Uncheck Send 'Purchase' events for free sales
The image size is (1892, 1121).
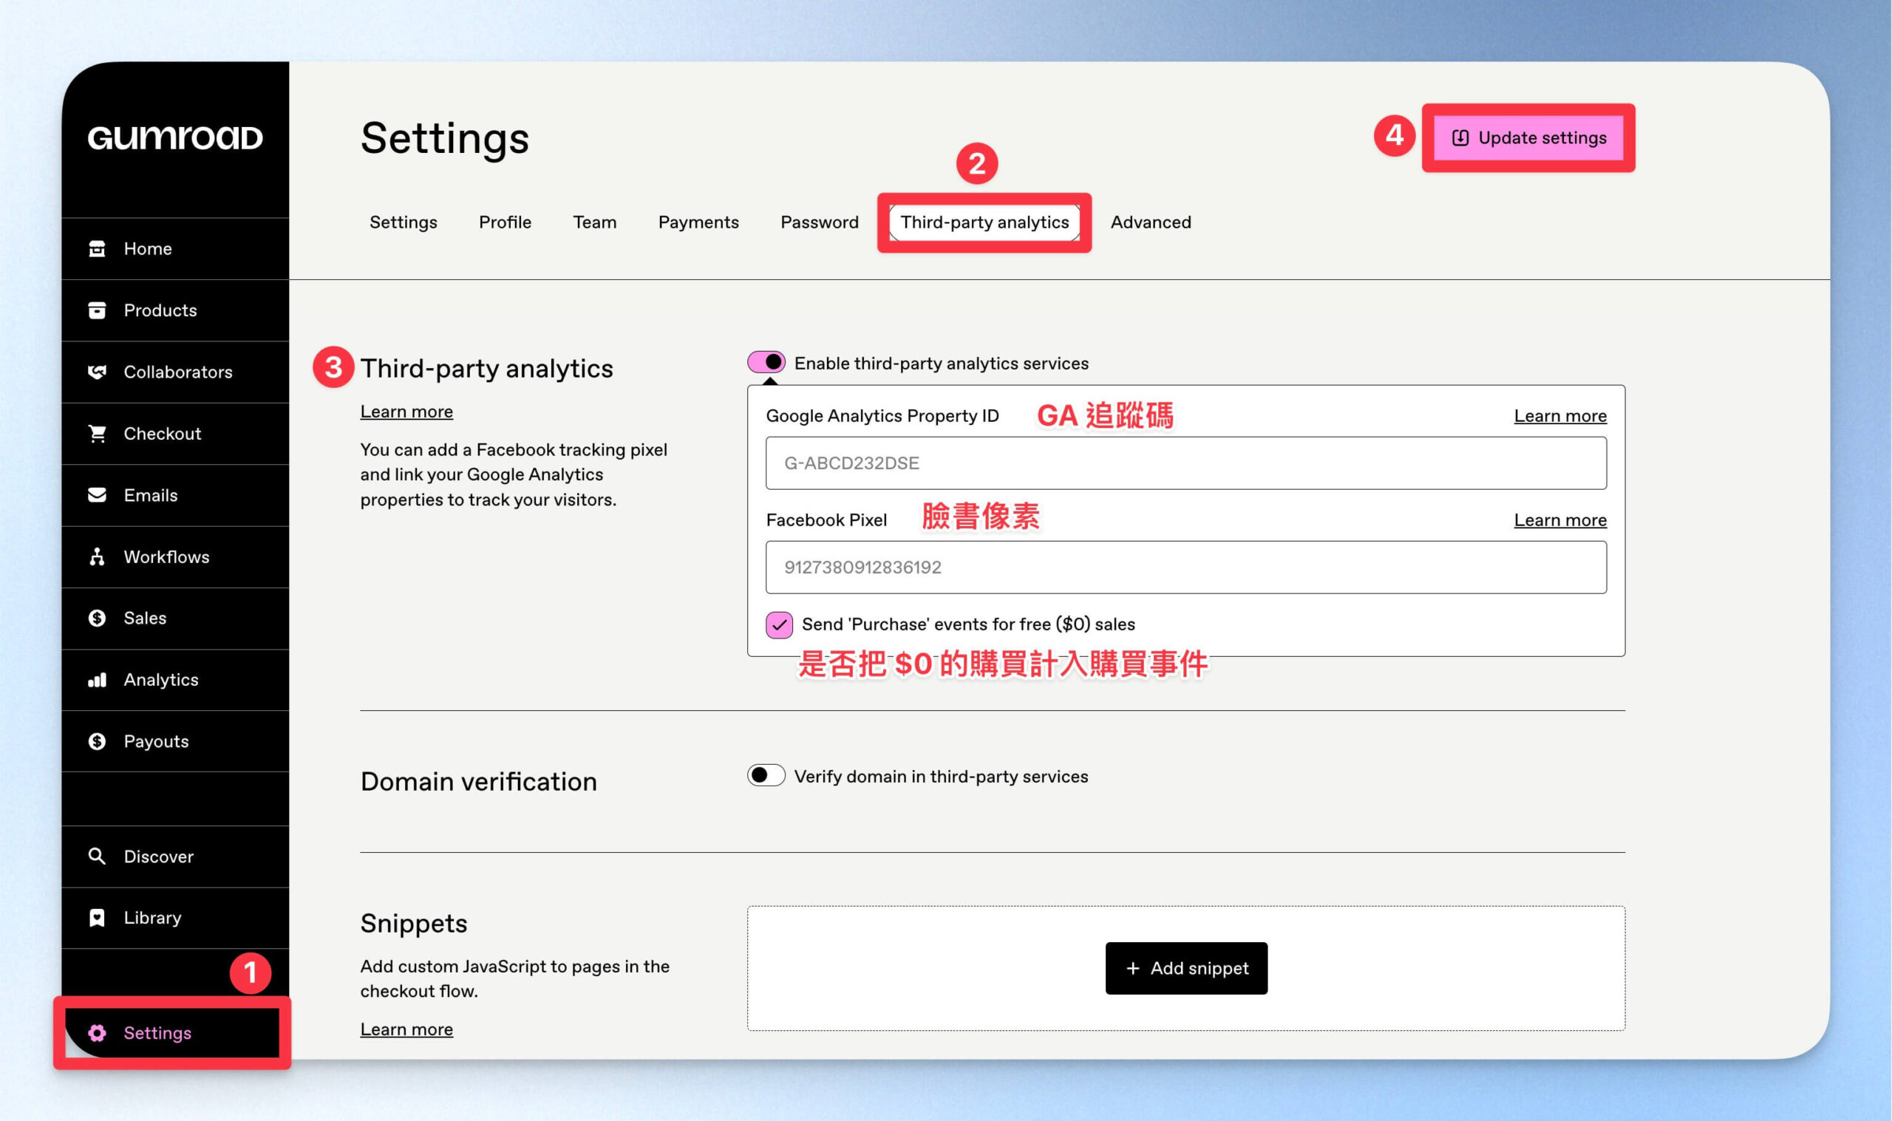click(779, 624)
